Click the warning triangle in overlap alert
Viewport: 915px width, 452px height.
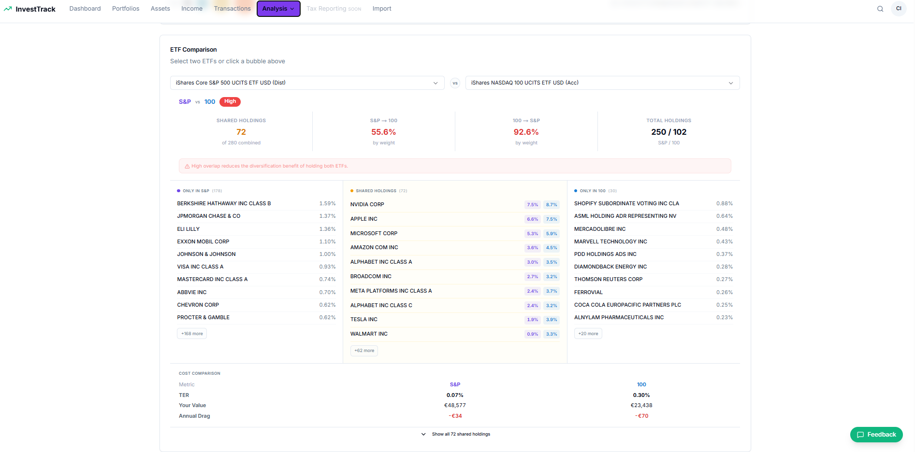187,166
